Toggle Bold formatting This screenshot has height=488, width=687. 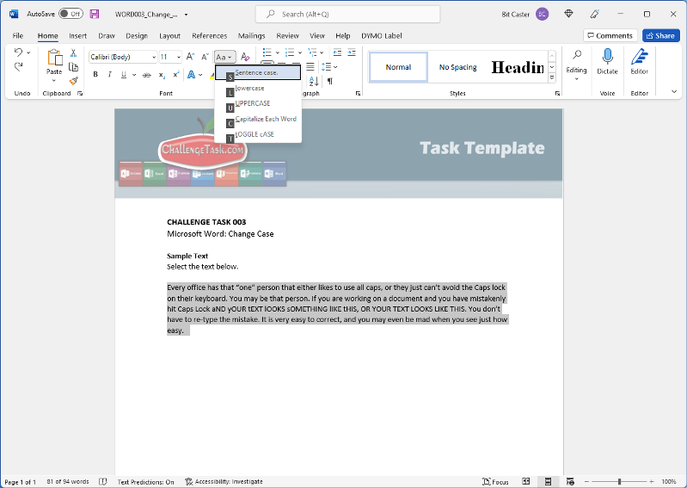[x=95, y=75]
